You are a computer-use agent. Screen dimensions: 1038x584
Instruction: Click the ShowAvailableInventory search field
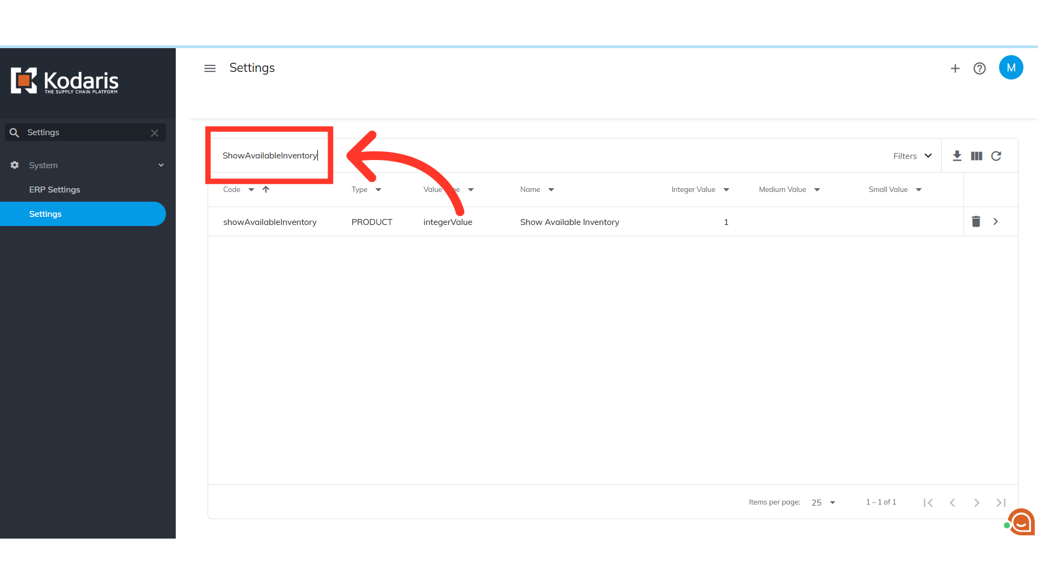point(269,156)
